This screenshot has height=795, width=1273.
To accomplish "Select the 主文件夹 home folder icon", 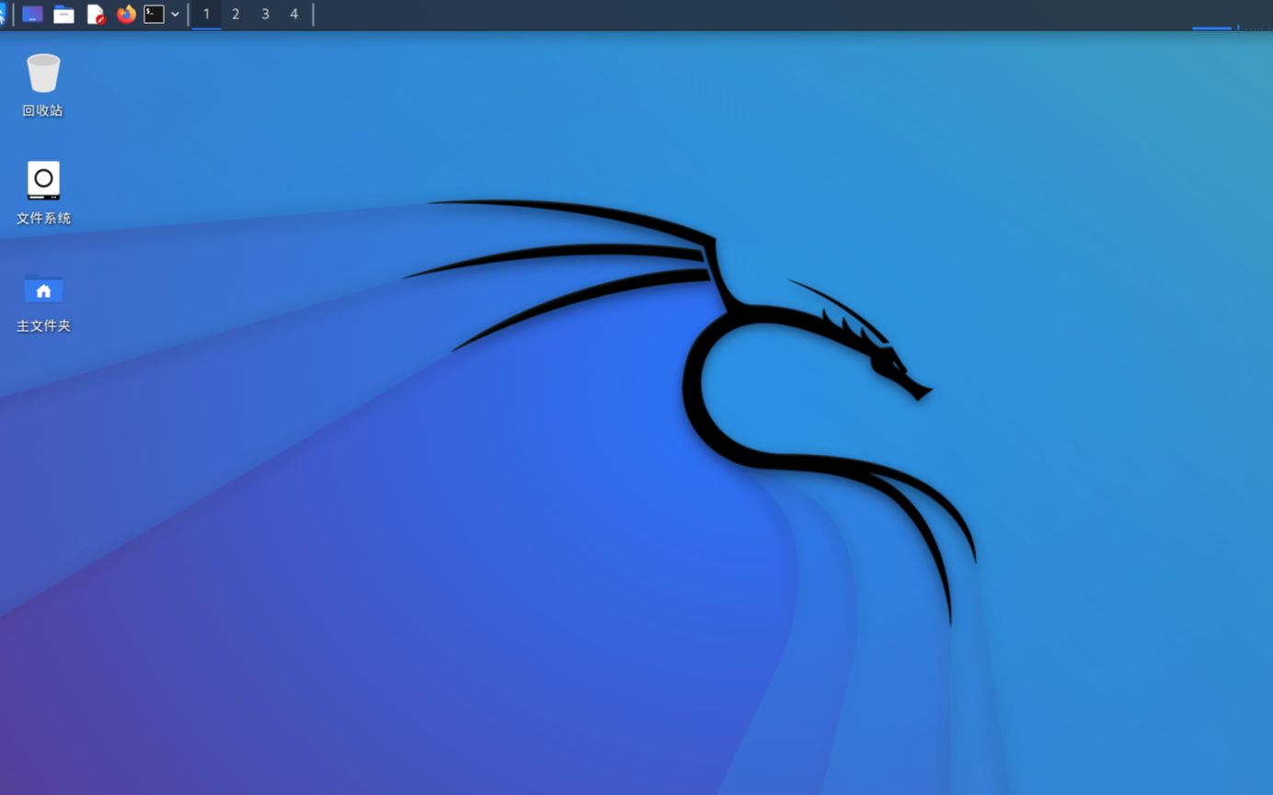I will tap(43, 301).
